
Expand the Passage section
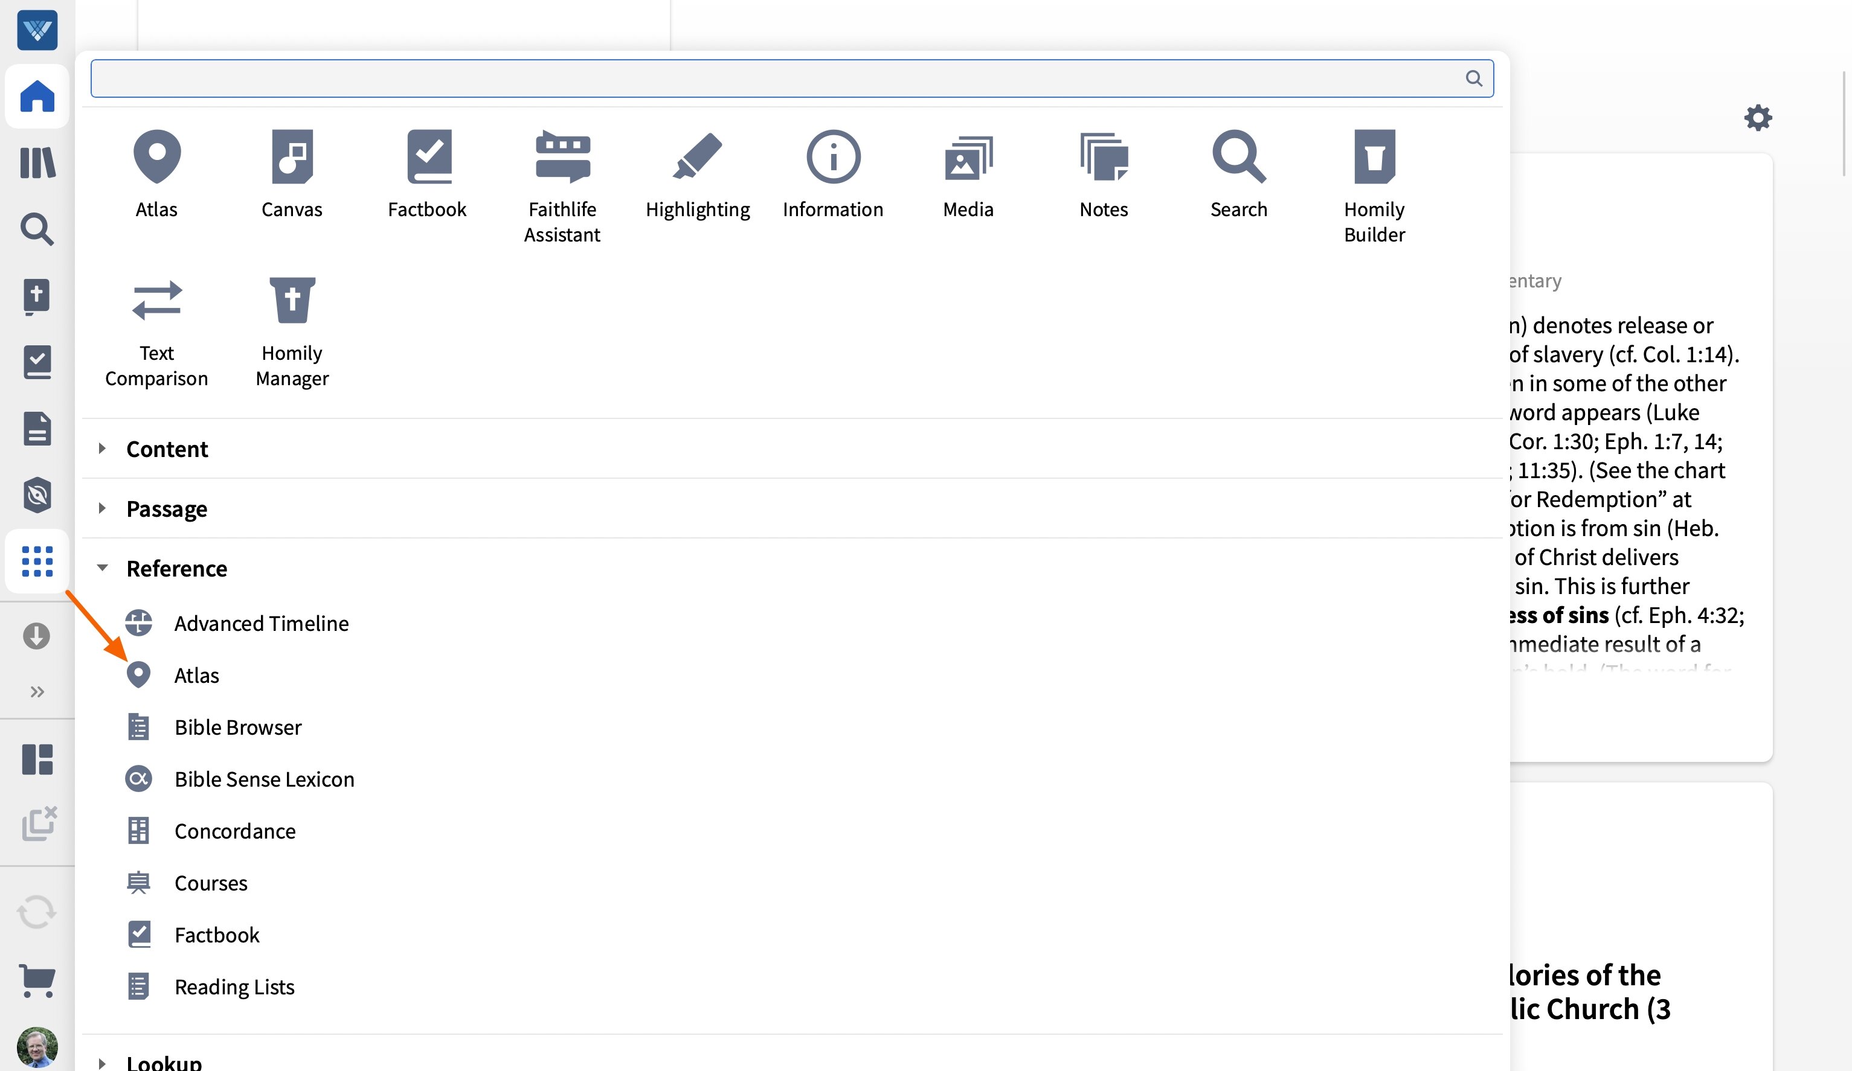pyautogui.click(x=167, y=508)
